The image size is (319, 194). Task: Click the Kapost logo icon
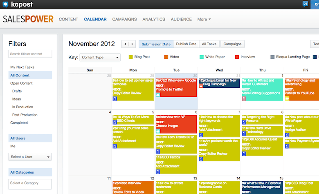click(x=5, y=4)
